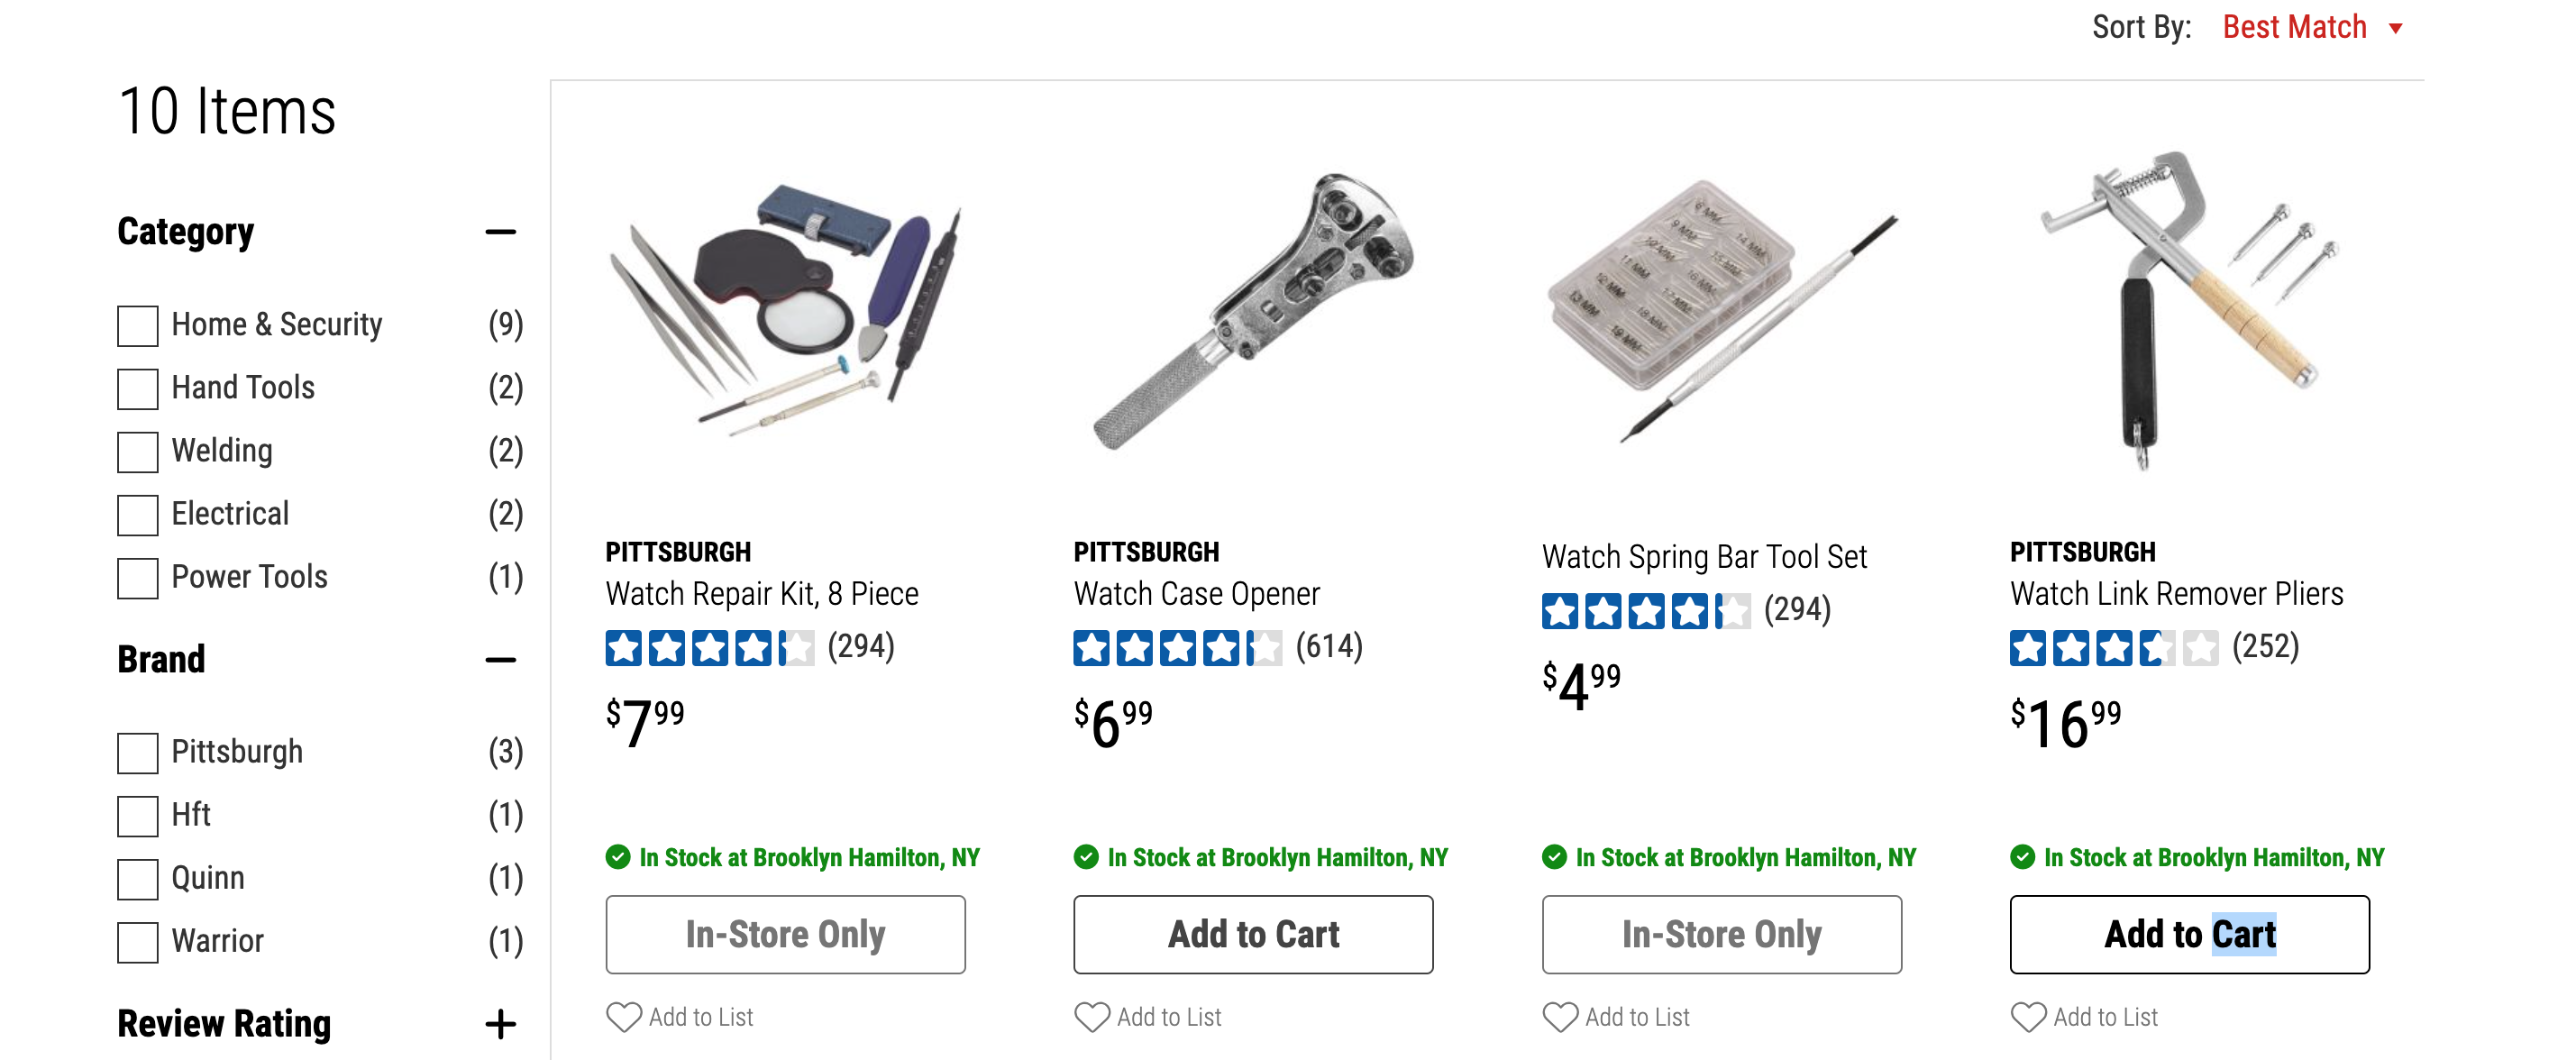Image resolution: width=2576 pixels, height=1060 pixels.
Task: Click heart icon under Watch Spring Bar Set
Action: pyautogui.click(x=1560, y=1016)
